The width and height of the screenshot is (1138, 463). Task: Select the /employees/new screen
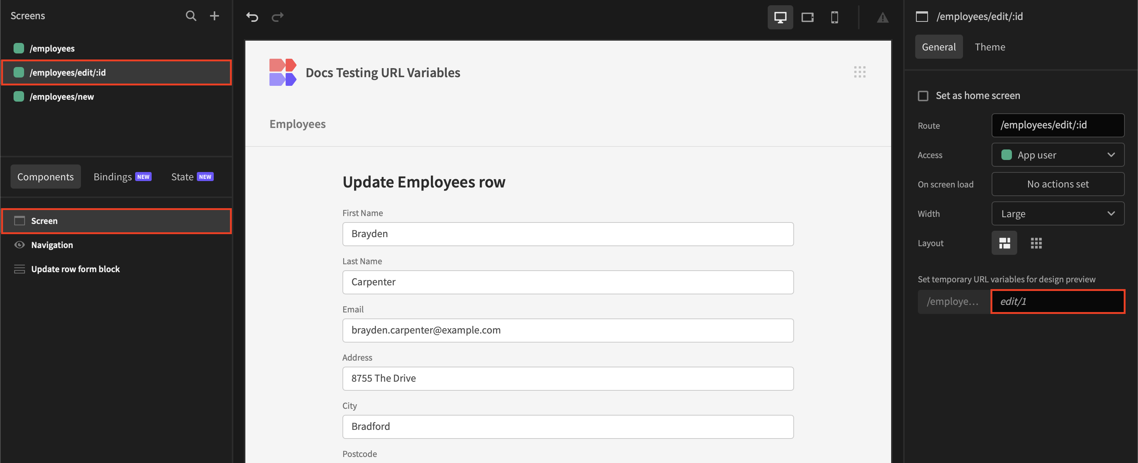(x=117, y=96)
